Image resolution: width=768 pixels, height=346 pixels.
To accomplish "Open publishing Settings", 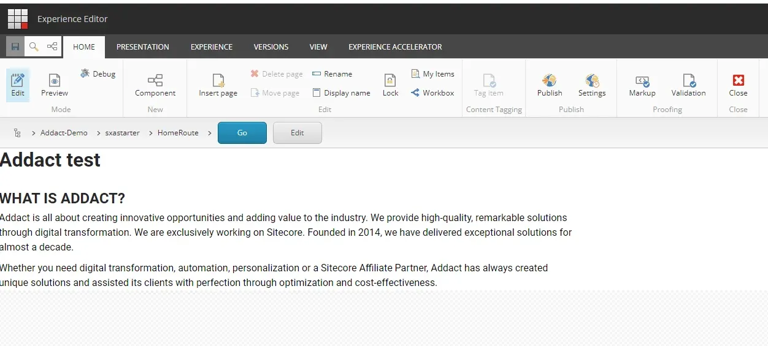I will (x=592, y=85).
